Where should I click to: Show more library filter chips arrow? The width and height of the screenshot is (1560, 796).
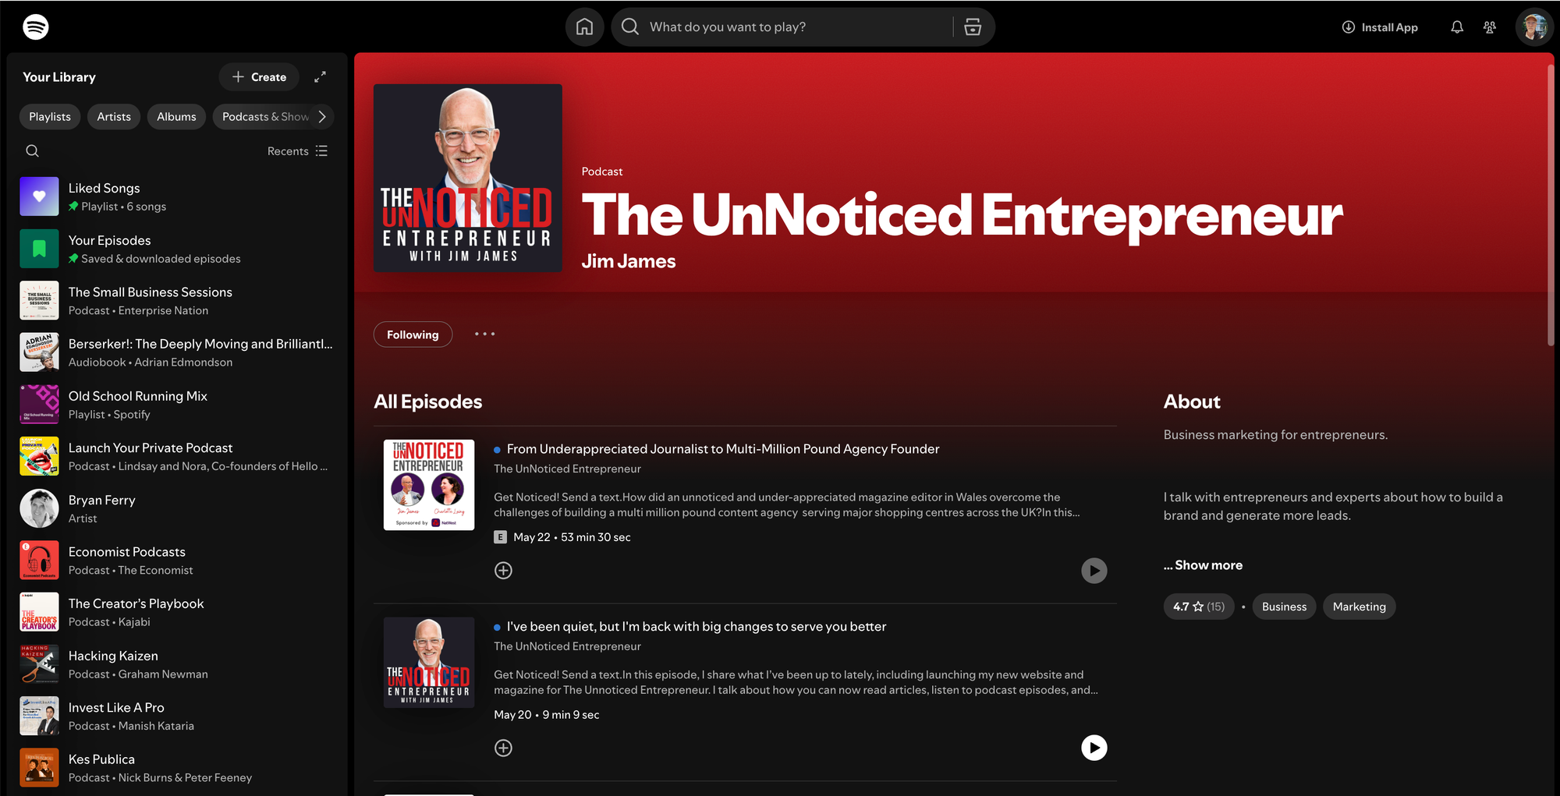pos(322,117)
